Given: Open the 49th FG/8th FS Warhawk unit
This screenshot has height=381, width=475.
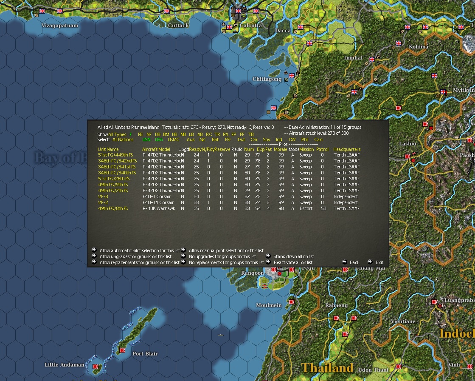Looking at the screenshot, I should (113, 208).
